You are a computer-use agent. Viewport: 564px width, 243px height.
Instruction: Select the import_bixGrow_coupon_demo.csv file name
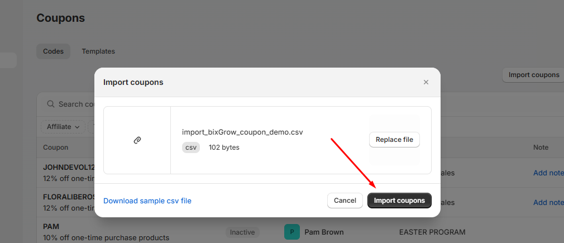[242, 132]
